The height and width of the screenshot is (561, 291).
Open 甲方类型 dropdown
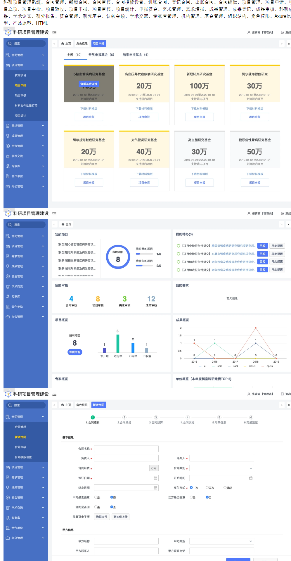point(222,541)
